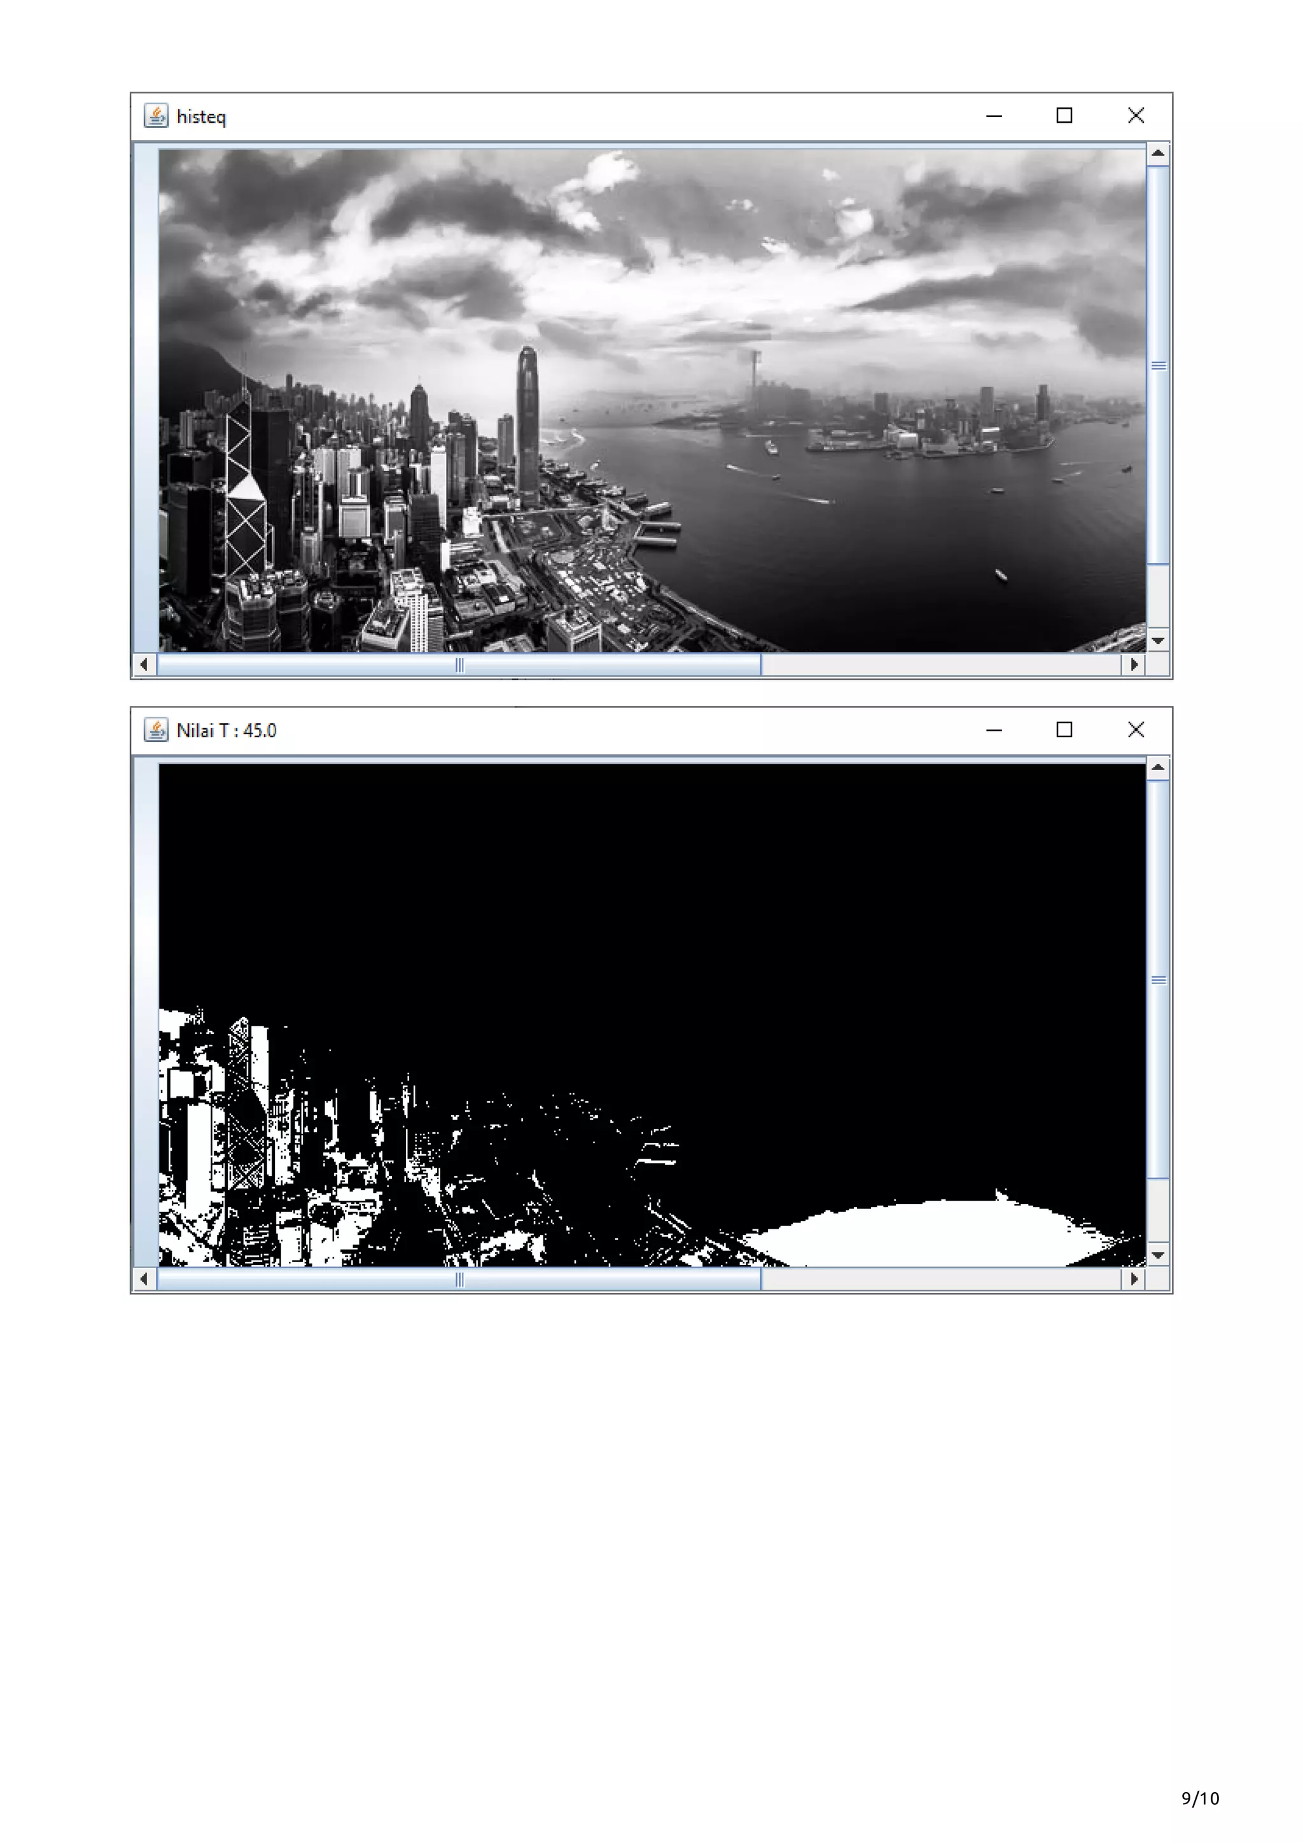Close the histeq window

1135,116
